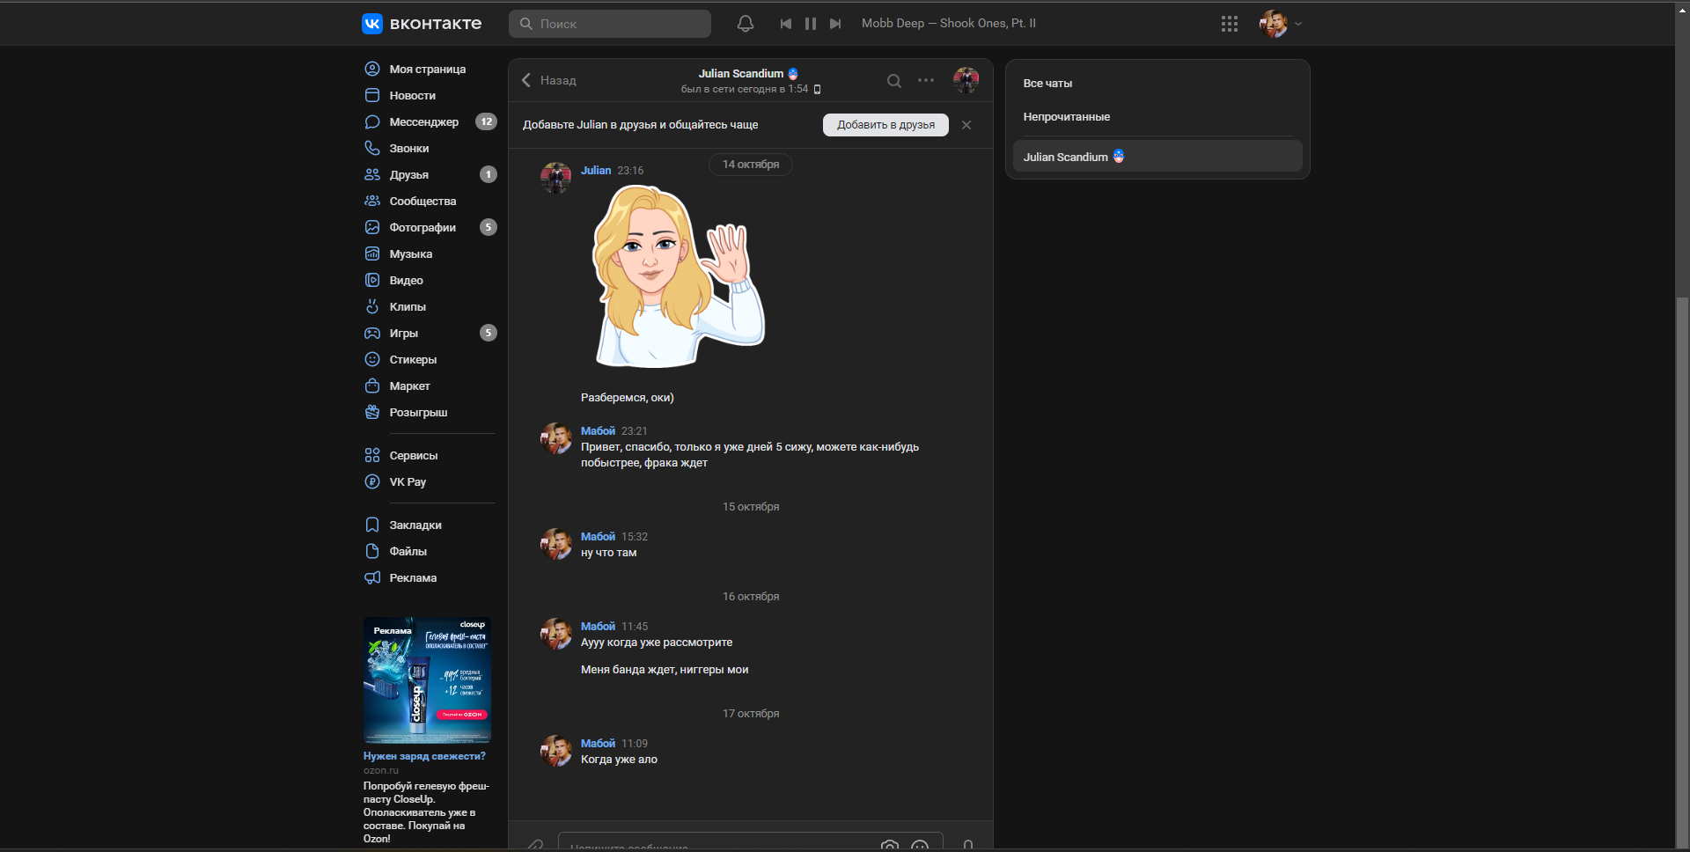Click the notifications bell icon
This screenshot has width=1690, height=852.
pos(745,24)
